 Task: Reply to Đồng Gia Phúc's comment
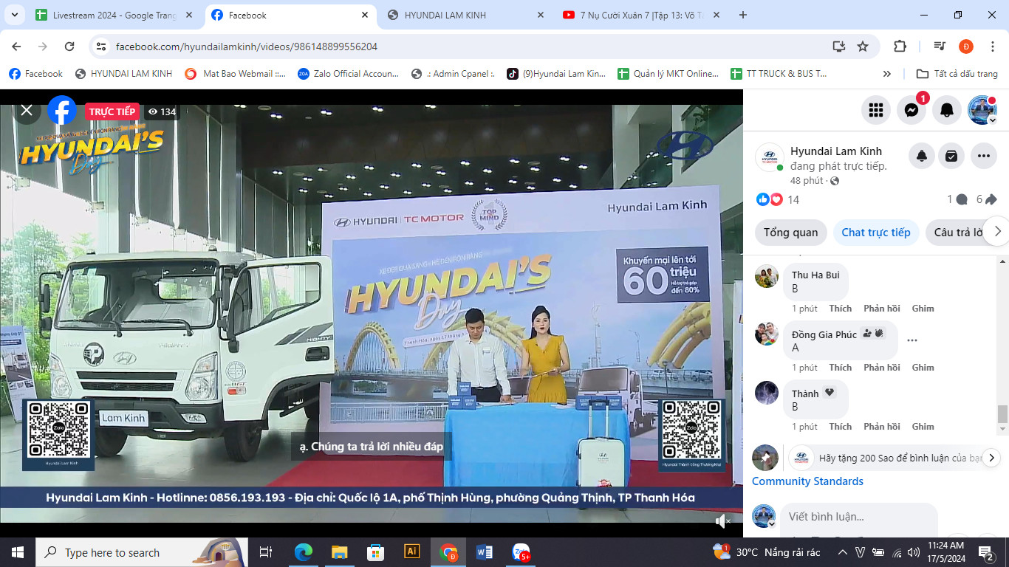tap(882, 368)
